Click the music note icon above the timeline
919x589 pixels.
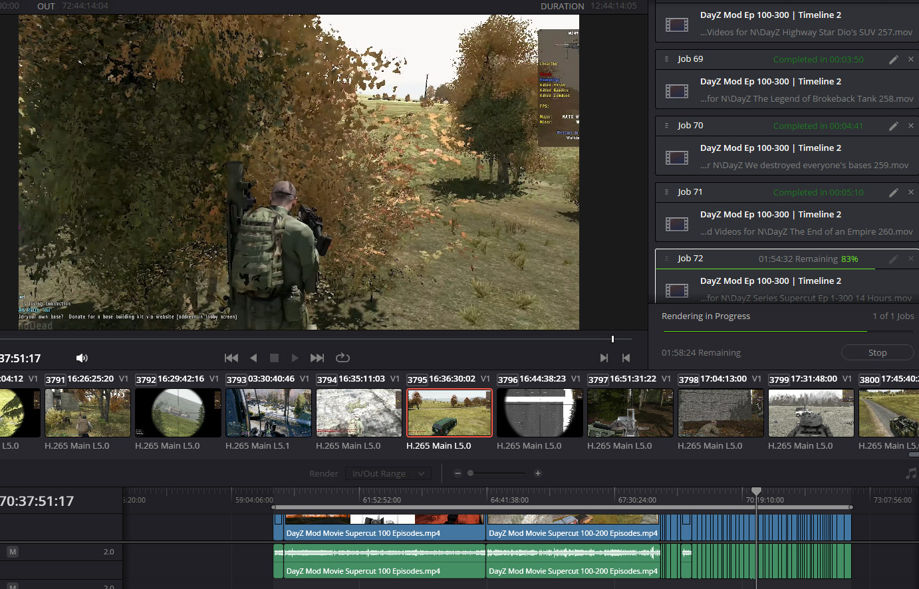[910, 473]
